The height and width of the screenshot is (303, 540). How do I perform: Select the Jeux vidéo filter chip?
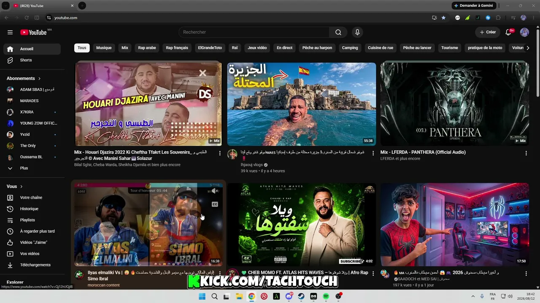(x=257, y=48)
